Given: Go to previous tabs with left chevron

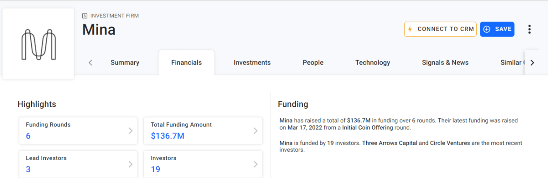Looking at the screenshot, I should pos(90,63).
